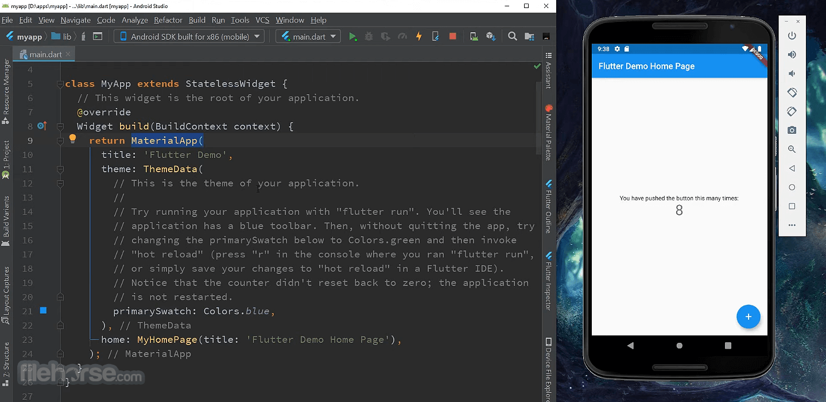Screen dimensions: 826x402
Task: Collapse comment block fold on line 12
Action: 60,184
